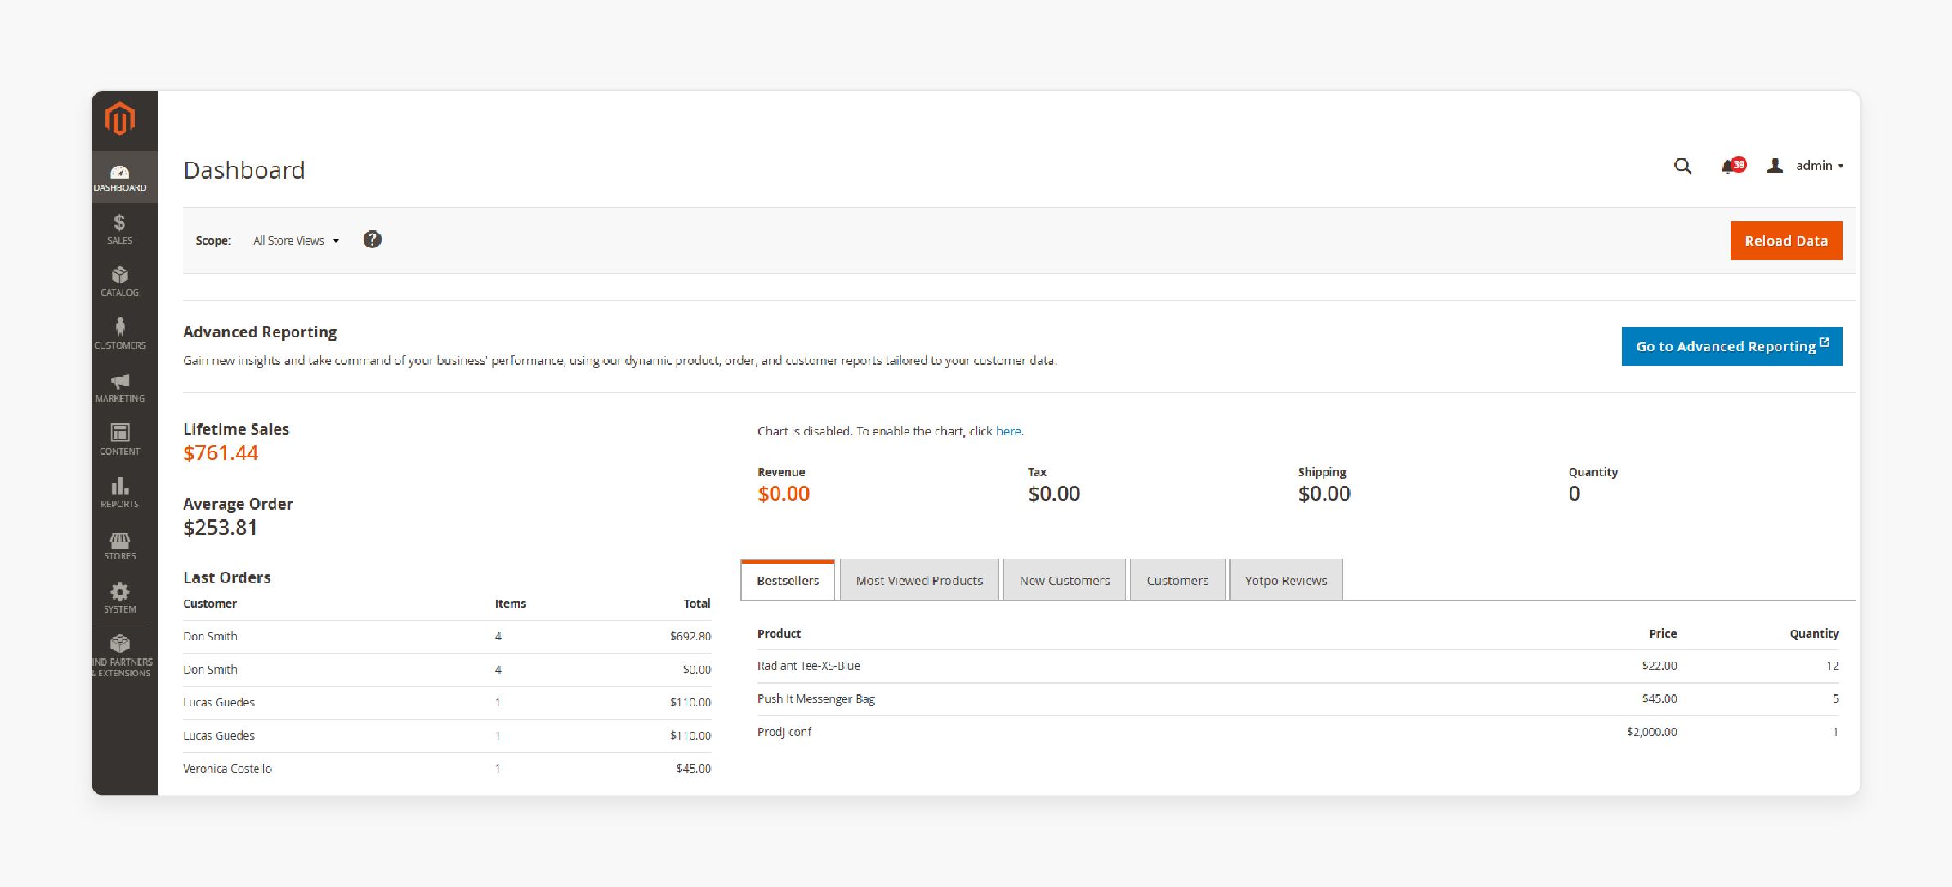Click the Push It Messenger Bag row

click(1298, 699)
